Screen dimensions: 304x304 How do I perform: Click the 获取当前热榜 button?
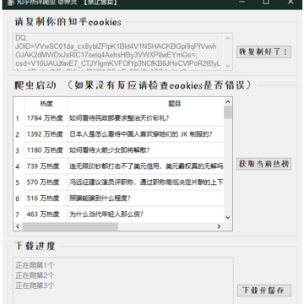263,164
